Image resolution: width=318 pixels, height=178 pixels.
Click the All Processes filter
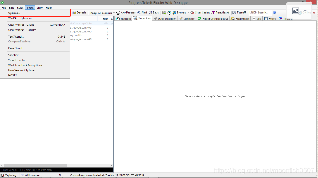(x=30, y=176)
